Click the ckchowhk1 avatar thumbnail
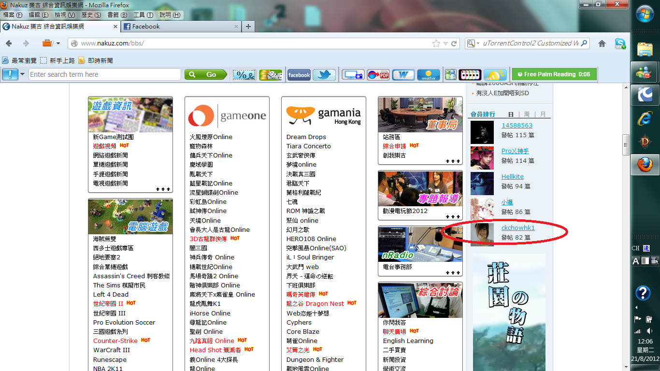Image resolution: width=660 pixels, height=371 pixels. (482, 234)
